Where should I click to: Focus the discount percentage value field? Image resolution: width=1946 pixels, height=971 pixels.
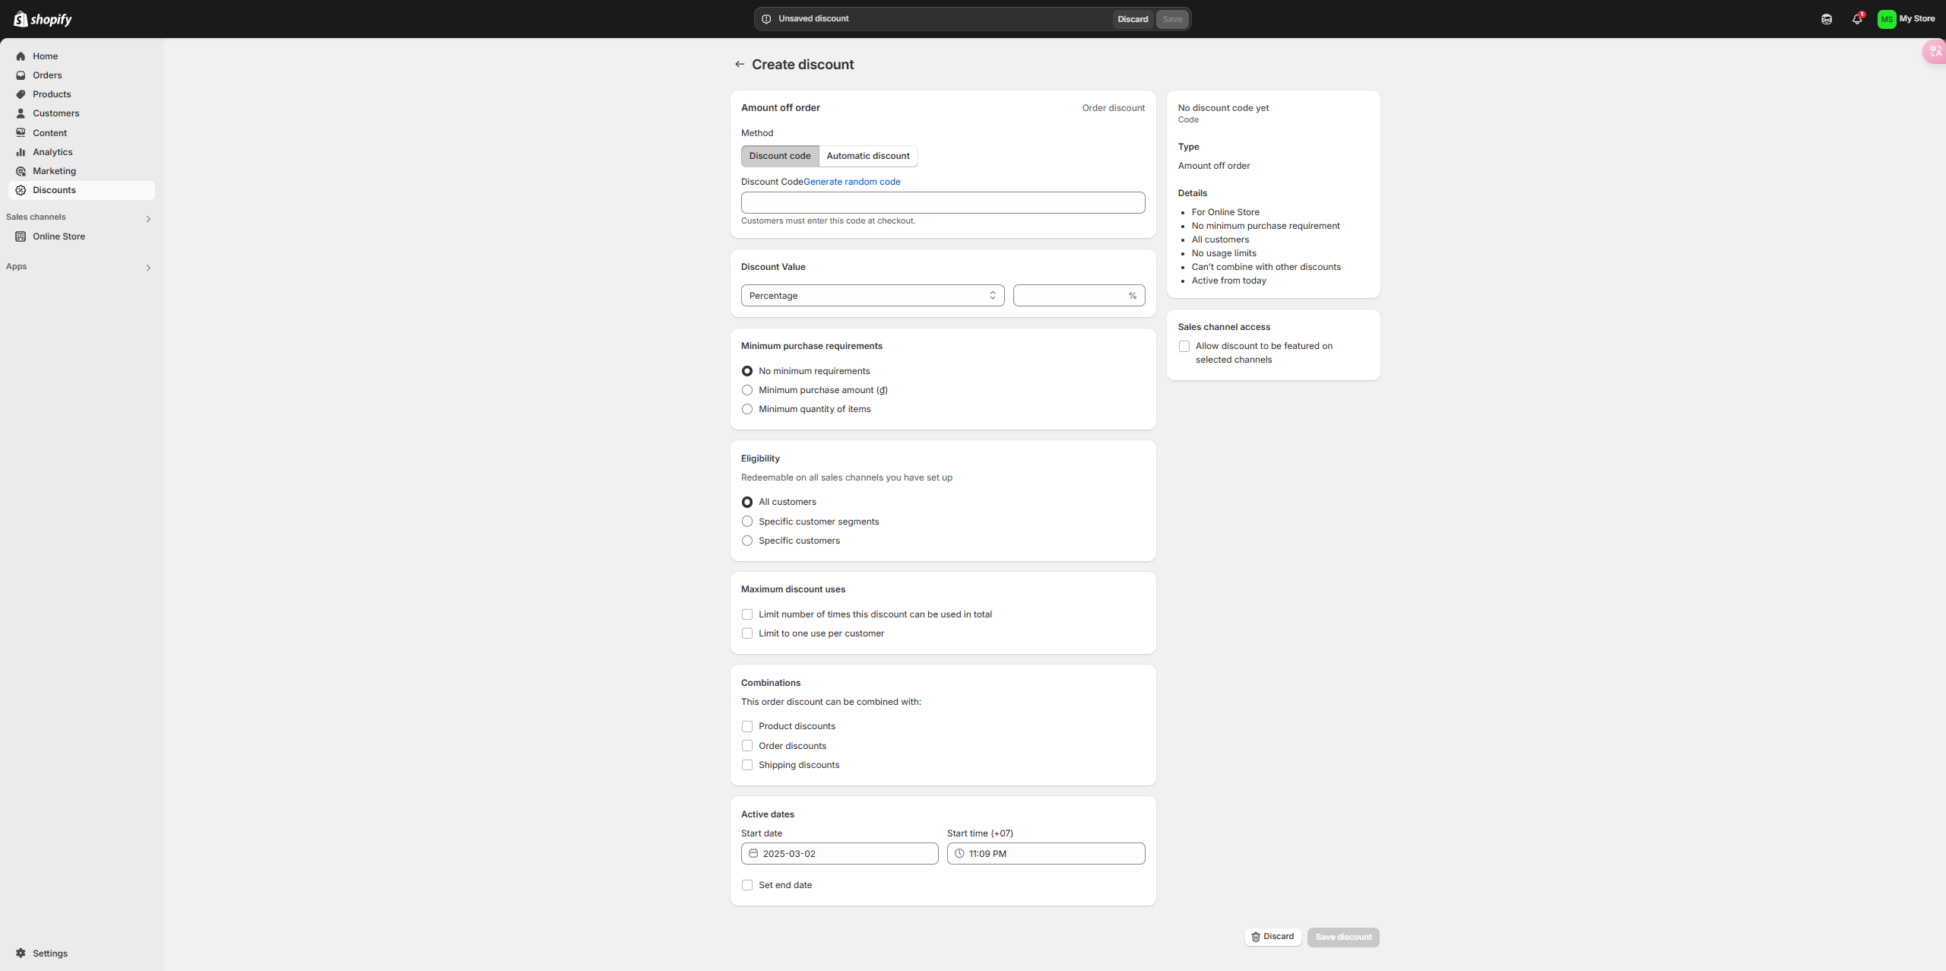point(1079,296)
